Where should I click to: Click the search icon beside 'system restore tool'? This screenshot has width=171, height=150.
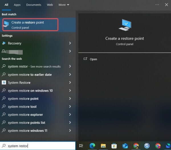[4, 106]
